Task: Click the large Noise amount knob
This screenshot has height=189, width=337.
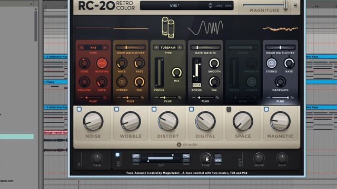Action: coord(93,121)
